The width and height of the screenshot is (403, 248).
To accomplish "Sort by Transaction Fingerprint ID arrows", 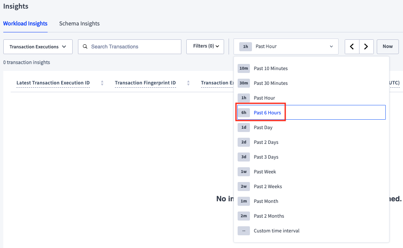I will coord(188,83).
